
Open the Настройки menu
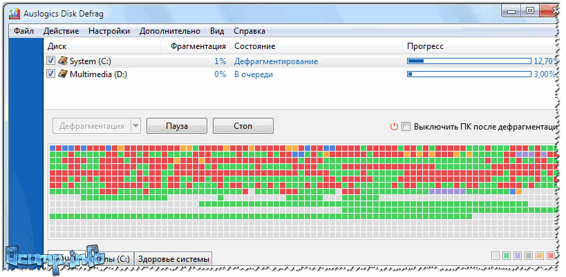click(x=109, y=31)
